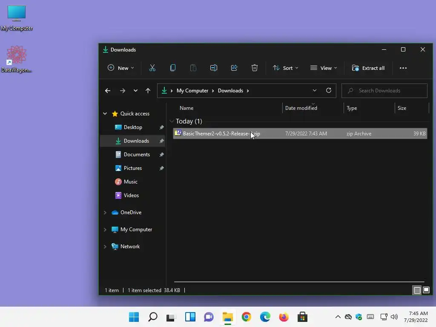Screen dimensions: 436x327
Task: Expand the OneDrive tree node
Action: tap(105, 212)
